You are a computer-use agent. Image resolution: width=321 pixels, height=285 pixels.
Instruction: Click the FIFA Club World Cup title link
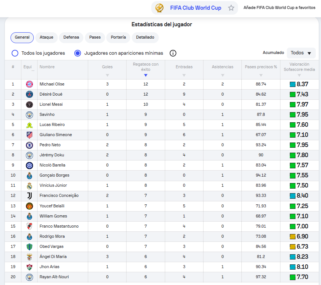coord(196,8)
